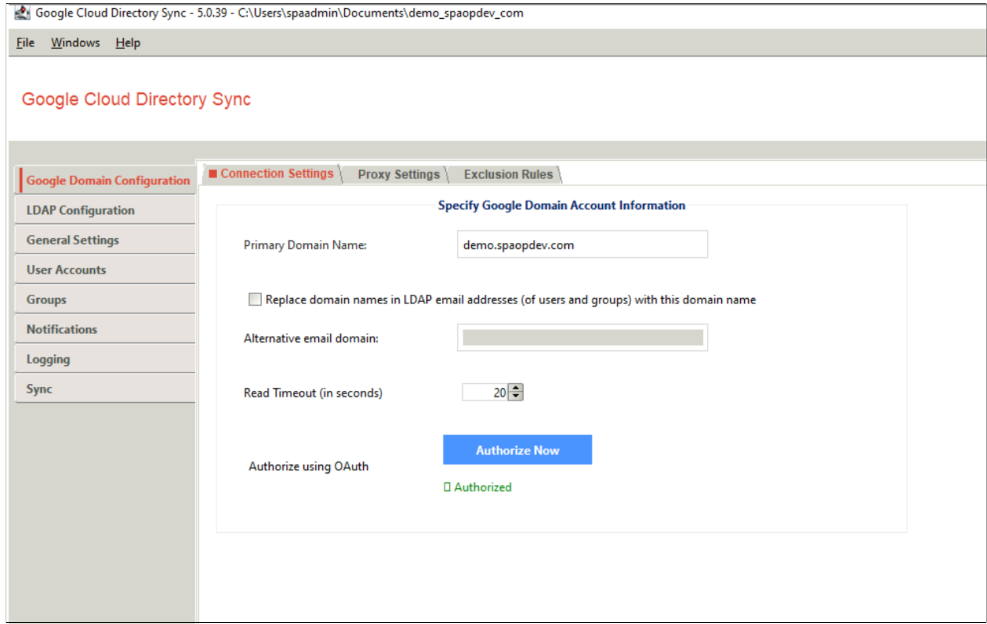
Task: Open the Help menu
Action: click(128, 43)
